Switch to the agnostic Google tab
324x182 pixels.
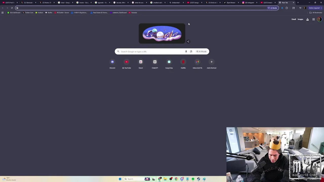[102, 3]
